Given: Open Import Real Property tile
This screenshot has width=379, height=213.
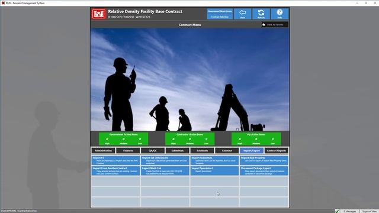Looking at the screenshot, I should pyautogui.click(x=264, y=160).
